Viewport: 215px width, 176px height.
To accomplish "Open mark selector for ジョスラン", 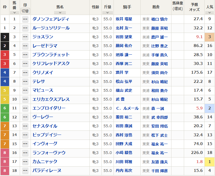I will 25,37.
